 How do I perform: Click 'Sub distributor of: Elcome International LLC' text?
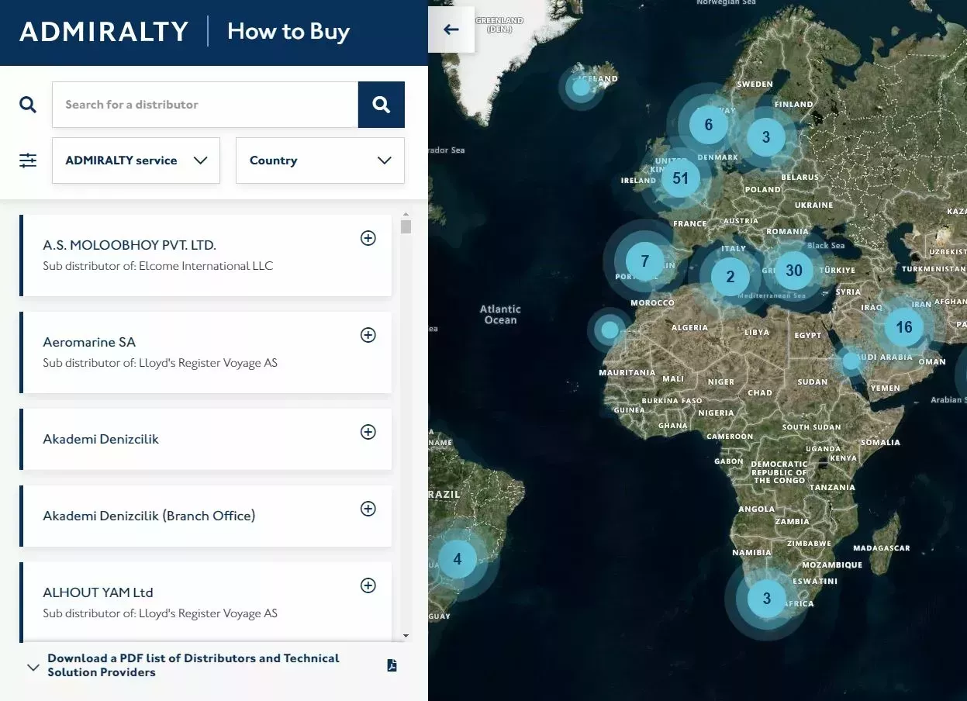158,266
